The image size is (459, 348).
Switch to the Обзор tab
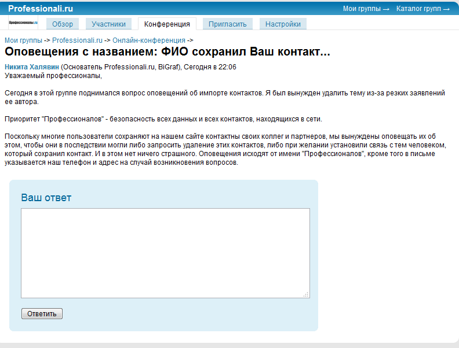point(63,24)
